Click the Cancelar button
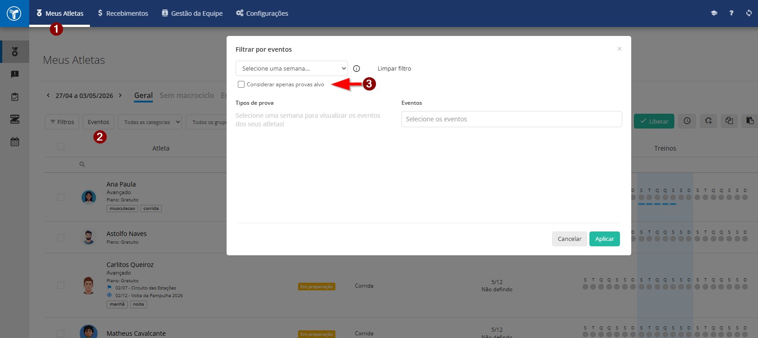Image resolution: width=758 pixels, height=338 pixels. pos(570,239)
